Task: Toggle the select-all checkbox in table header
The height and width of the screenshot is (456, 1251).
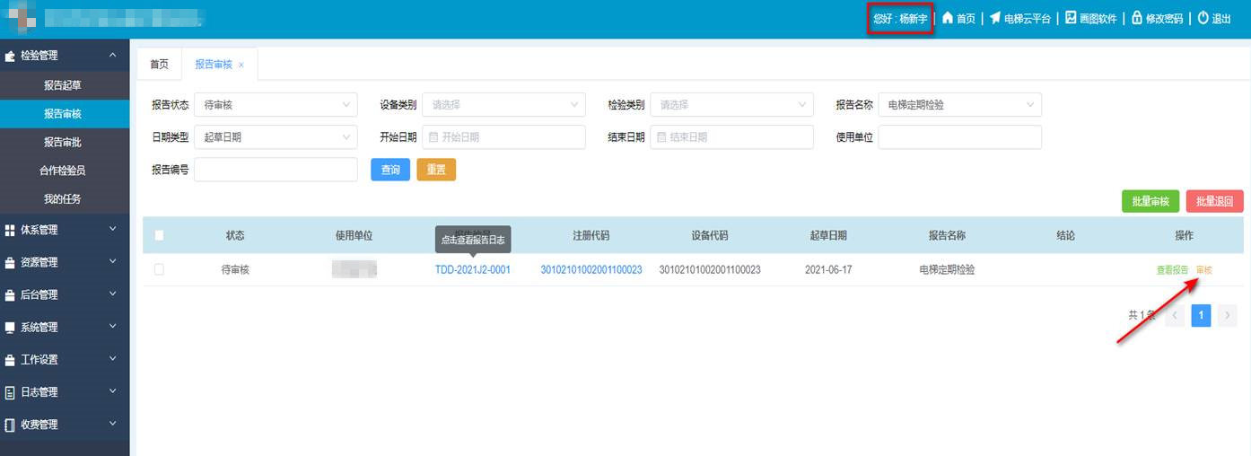Action: pos(159,235)
